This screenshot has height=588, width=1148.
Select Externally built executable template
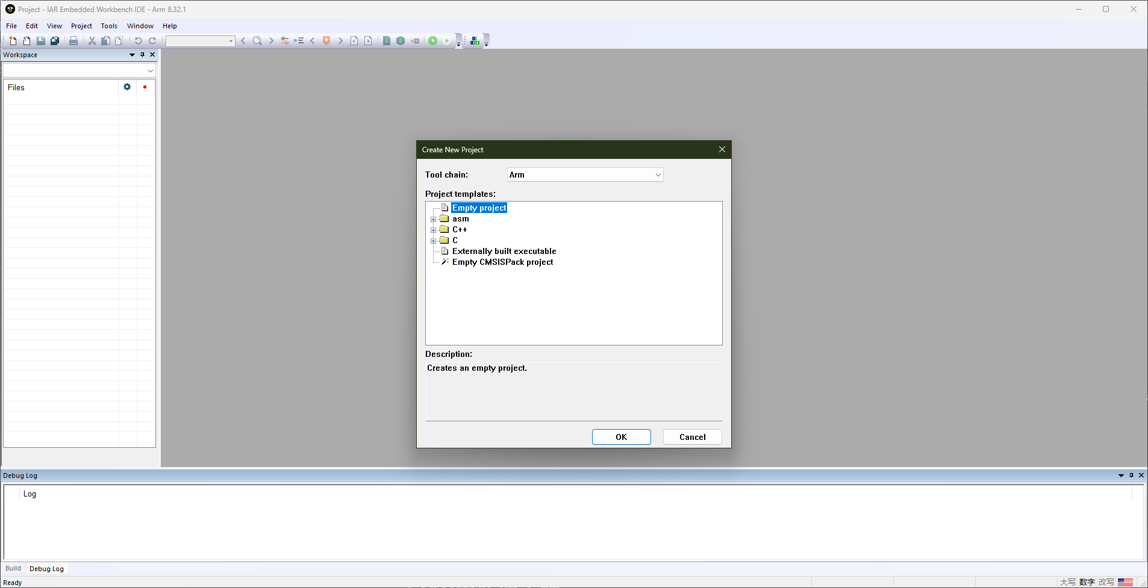(x=504, y=252)
